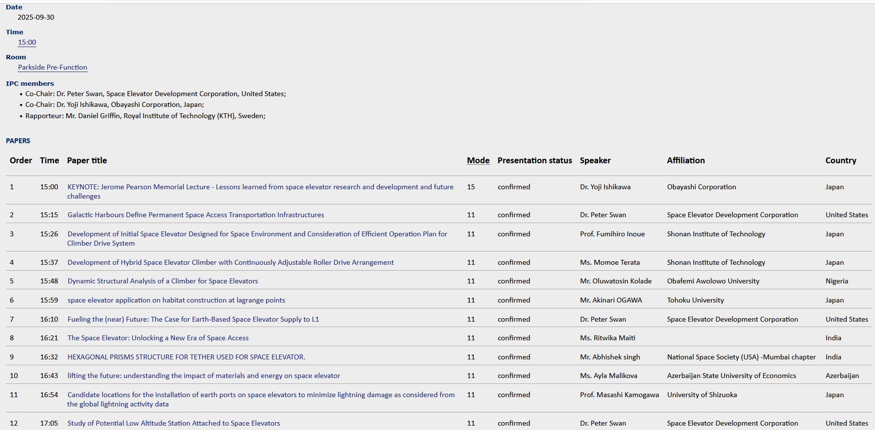Click the Obayashi Corporation affiliation cell

point(702,187)
